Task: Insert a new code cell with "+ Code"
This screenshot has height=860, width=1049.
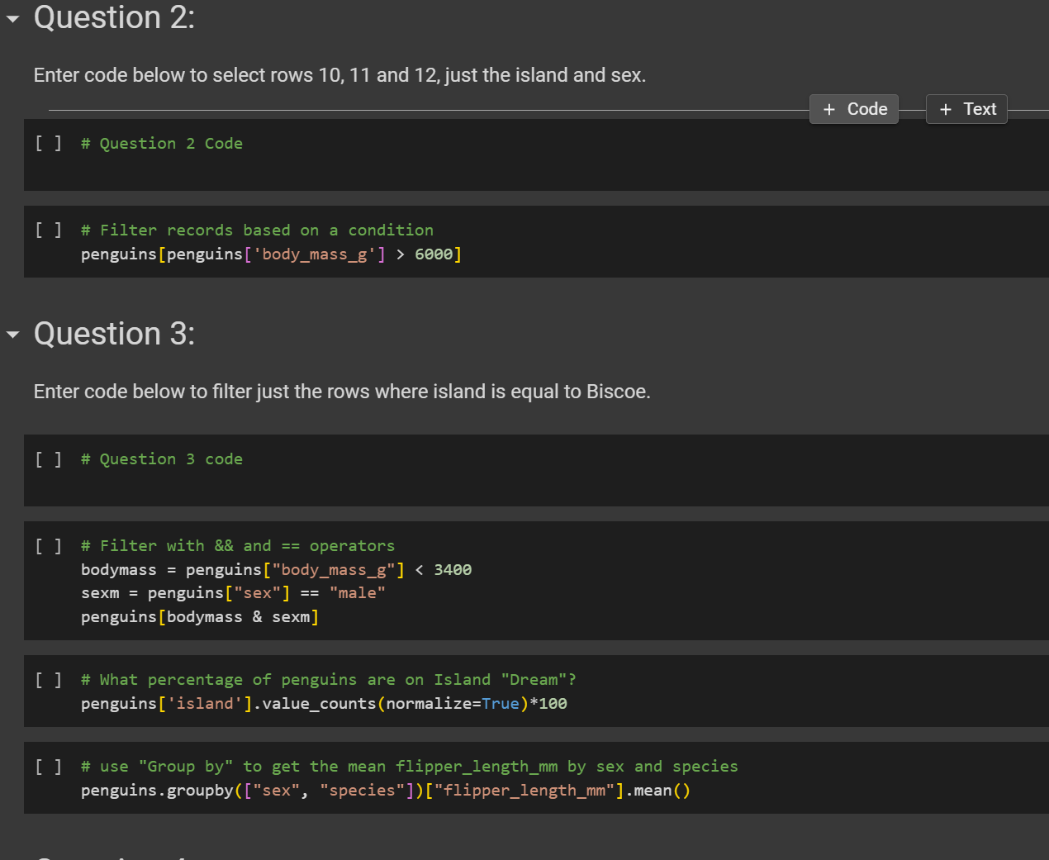Action: pos(853,108)
